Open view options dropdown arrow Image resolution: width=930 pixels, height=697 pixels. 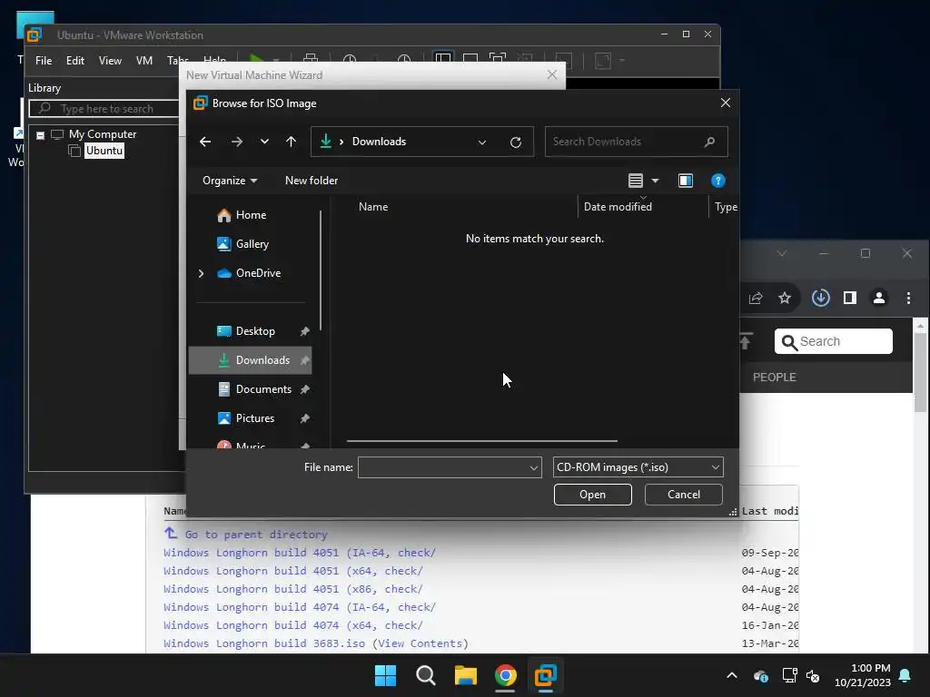(656, 181)
